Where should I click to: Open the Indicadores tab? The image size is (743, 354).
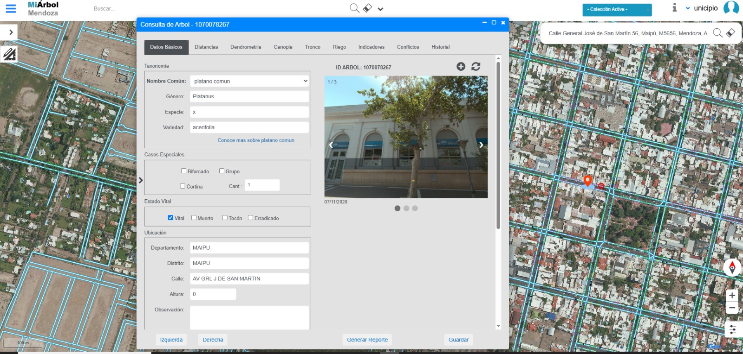pyautogui.click(x=371, y=47)
